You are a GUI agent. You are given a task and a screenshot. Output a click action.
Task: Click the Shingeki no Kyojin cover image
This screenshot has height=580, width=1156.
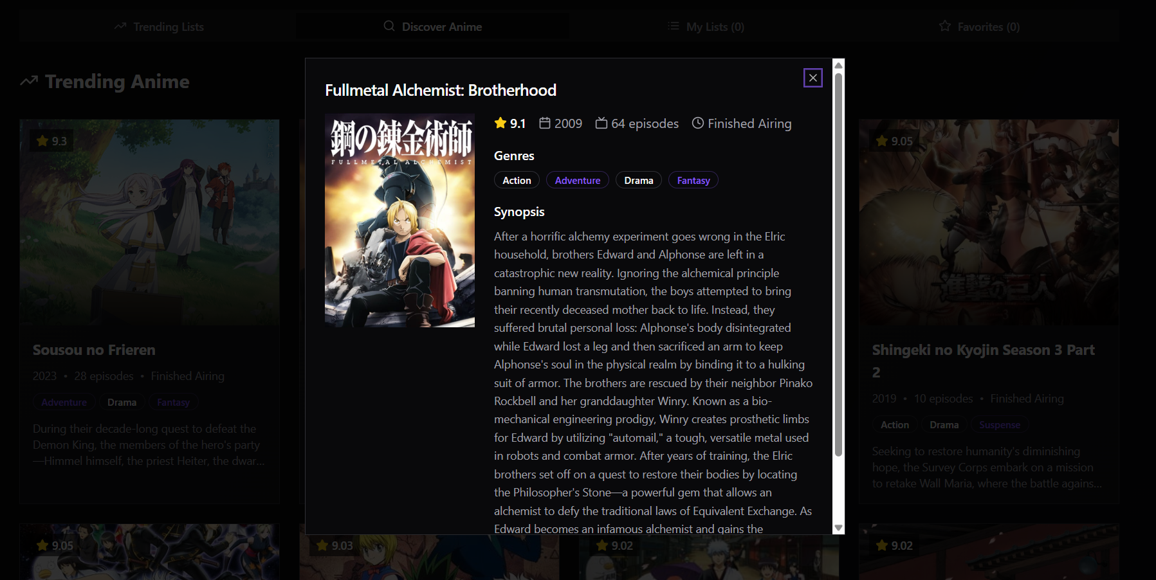(x=989, y=222)
